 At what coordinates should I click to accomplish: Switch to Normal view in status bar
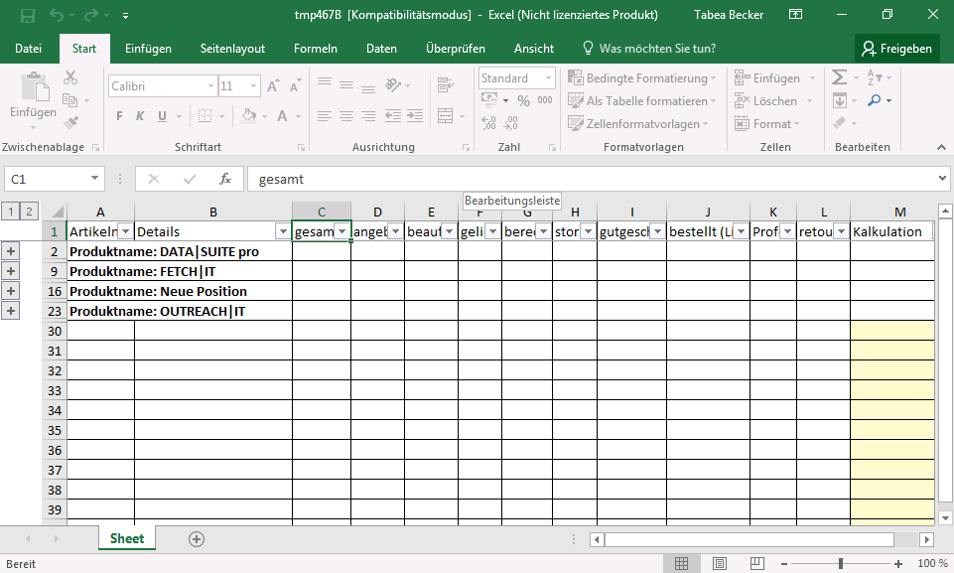(681, 564)
